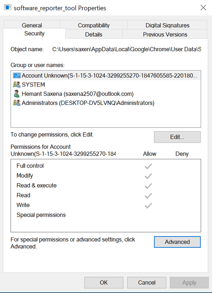This screenshot has height=293, width=212.
Task: Click Edit to change permissions
Action: click(177, 137)
